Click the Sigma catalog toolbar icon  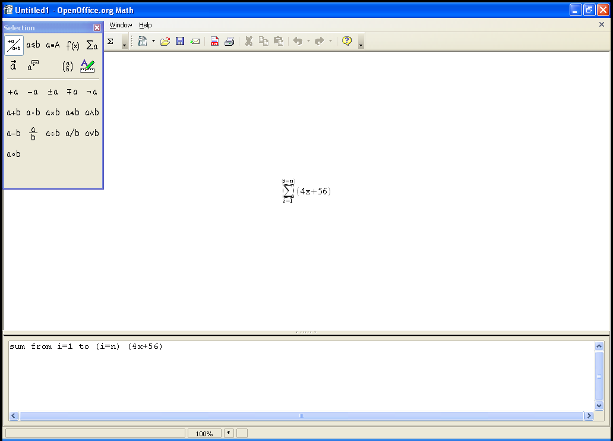(110, 41)
